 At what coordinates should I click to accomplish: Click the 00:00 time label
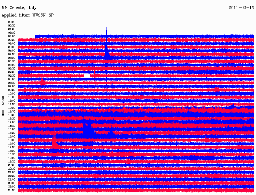[x=11, y=22]
